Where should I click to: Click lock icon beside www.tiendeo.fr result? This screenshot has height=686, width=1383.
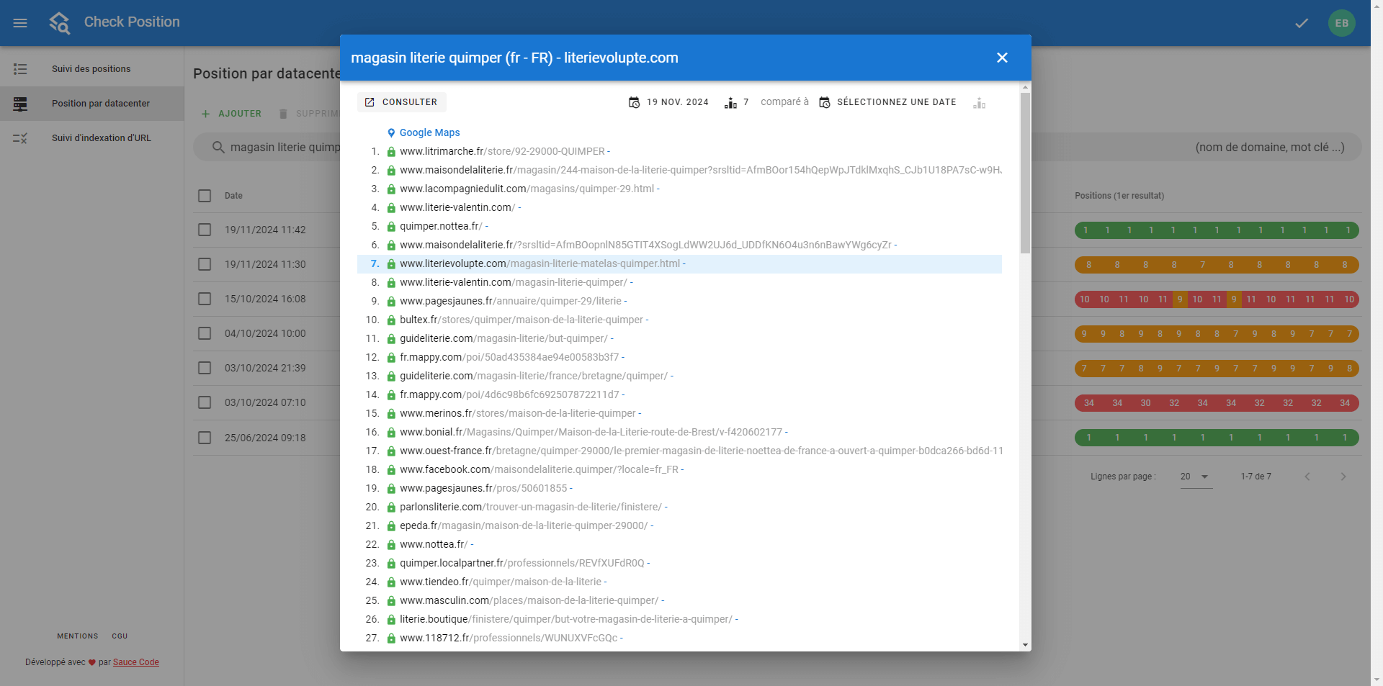click(x=391, y=582)
